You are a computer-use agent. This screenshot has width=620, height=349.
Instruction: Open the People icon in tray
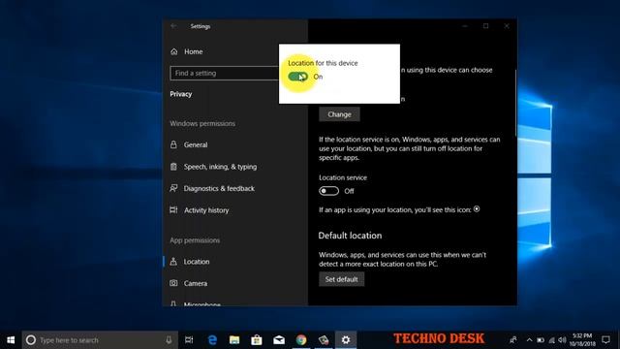point(513,340)
